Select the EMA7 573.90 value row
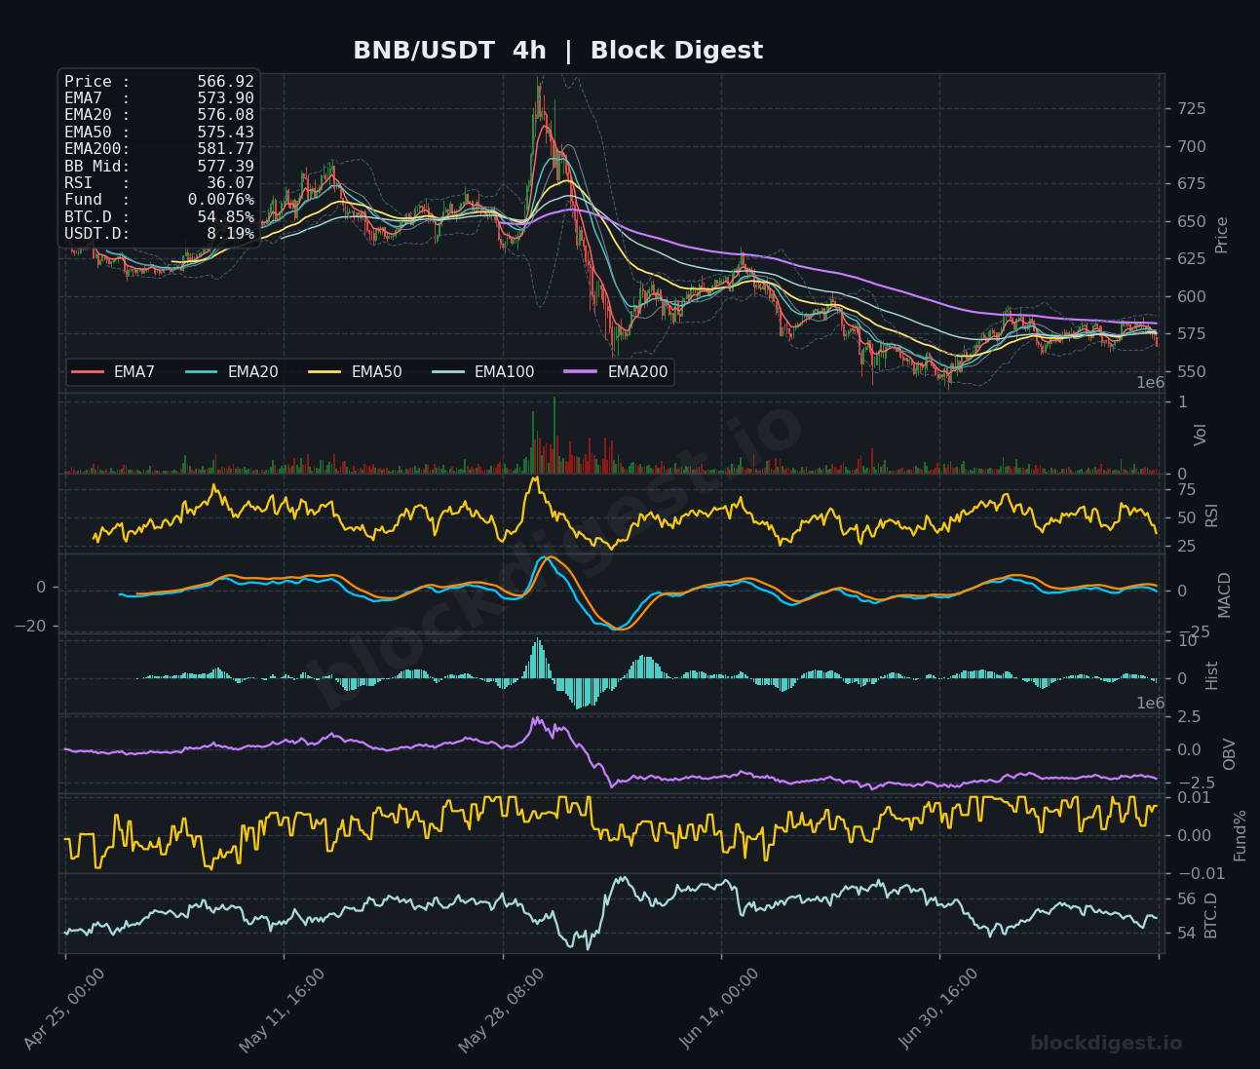Viewport: 1260px width, 1069px height. coord(159,98)
